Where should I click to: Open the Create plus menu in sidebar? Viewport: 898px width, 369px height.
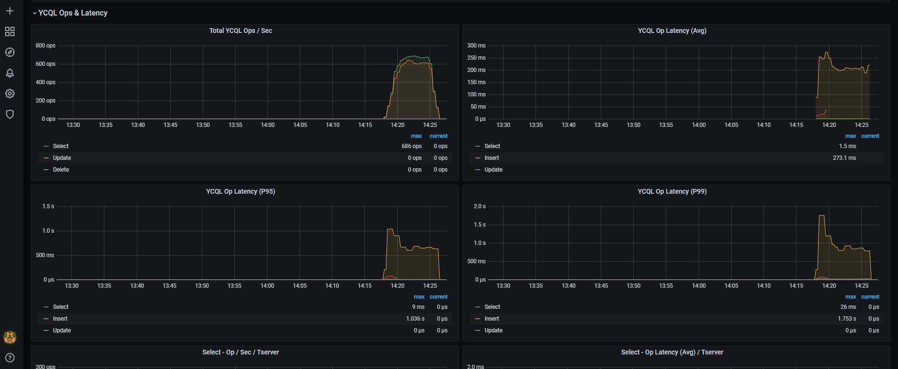pos(10,11)
